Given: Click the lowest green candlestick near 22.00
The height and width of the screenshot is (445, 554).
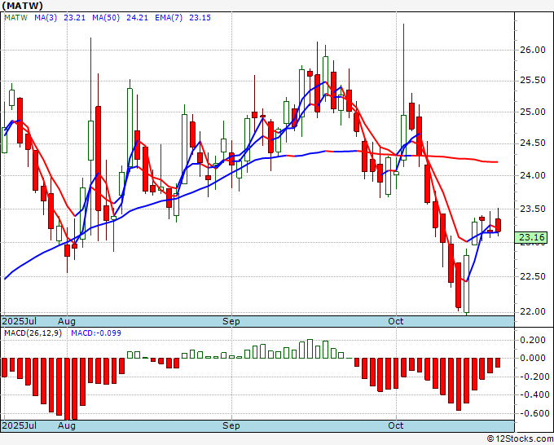Looking at the screenshot, I should coord(466,284).
